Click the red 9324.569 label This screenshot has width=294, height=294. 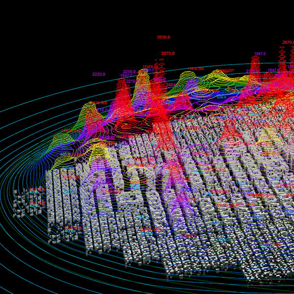[x=220, y=192]
